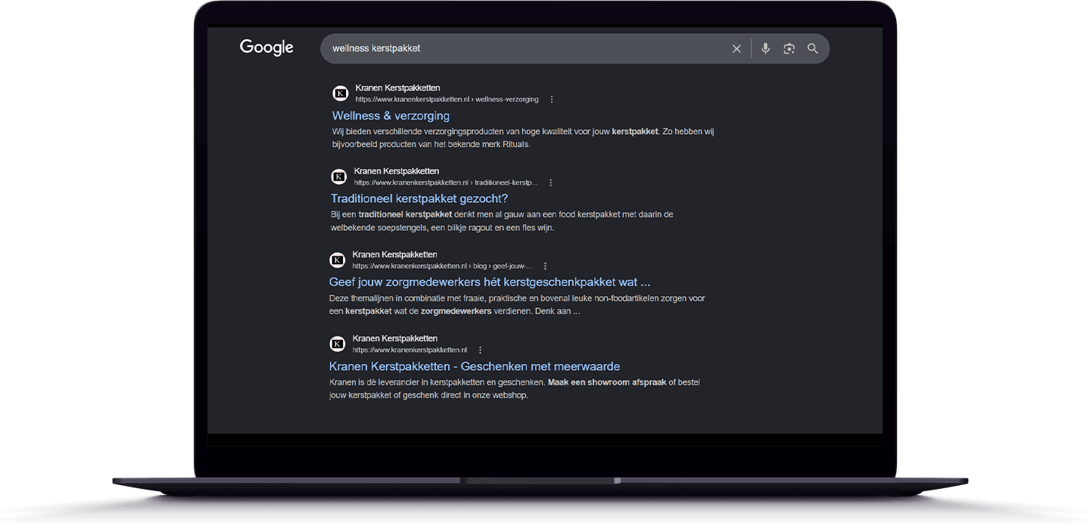Clear the search query with the X icon
Image resolution: width=1090 pixels, height=526 pixels.
[x=737, y=48]
